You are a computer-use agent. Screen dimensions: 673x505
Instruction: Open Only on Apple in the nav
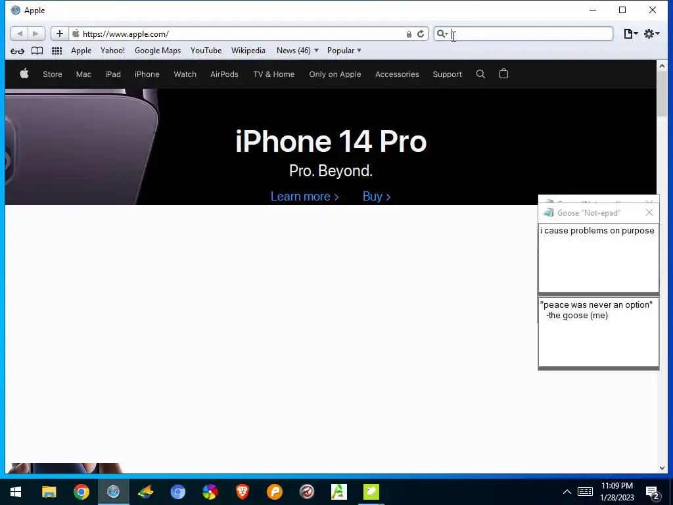335,74
